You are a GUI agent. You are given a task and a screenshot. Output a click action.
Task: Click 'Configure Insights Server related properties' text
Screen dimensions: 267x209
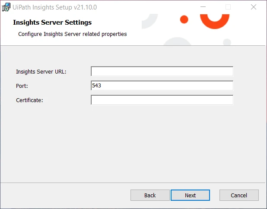tap(73, 34)
